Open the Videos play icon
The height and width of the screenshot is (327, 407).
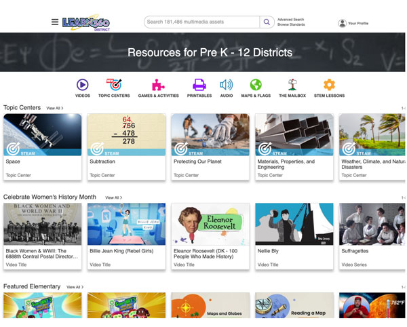(x=83, y=85)
